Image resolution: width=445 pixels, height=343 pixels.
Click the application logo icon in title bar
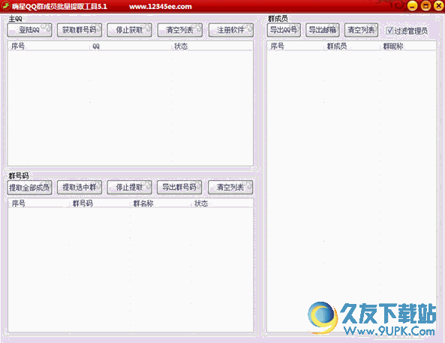(6, 6)
